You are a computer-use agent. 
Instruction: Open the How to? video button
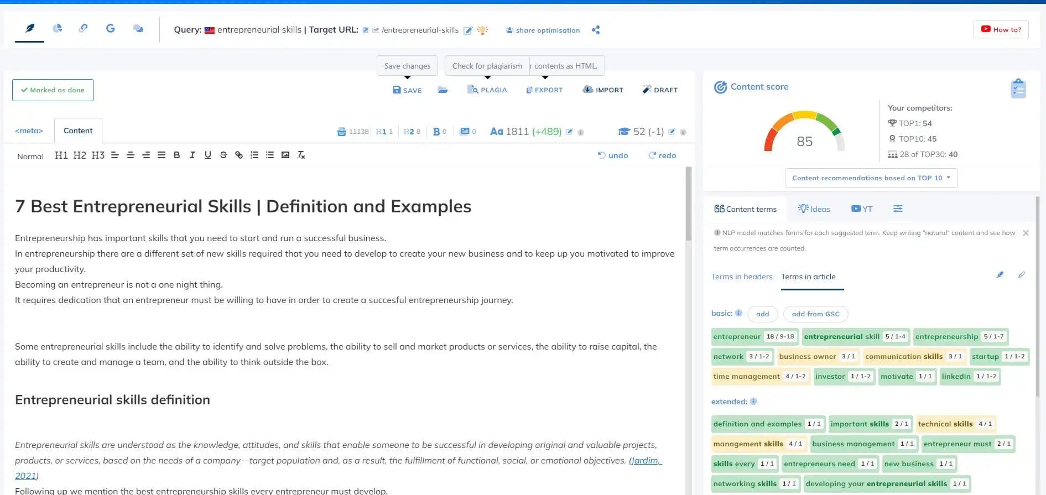[1001, 30]
